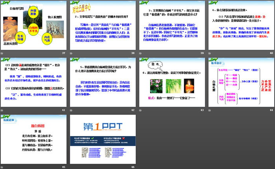This screenshot has height=169, width=275.
Task: Click slide number 42 label
Action: pyautogui.click(x=133, y=110)
